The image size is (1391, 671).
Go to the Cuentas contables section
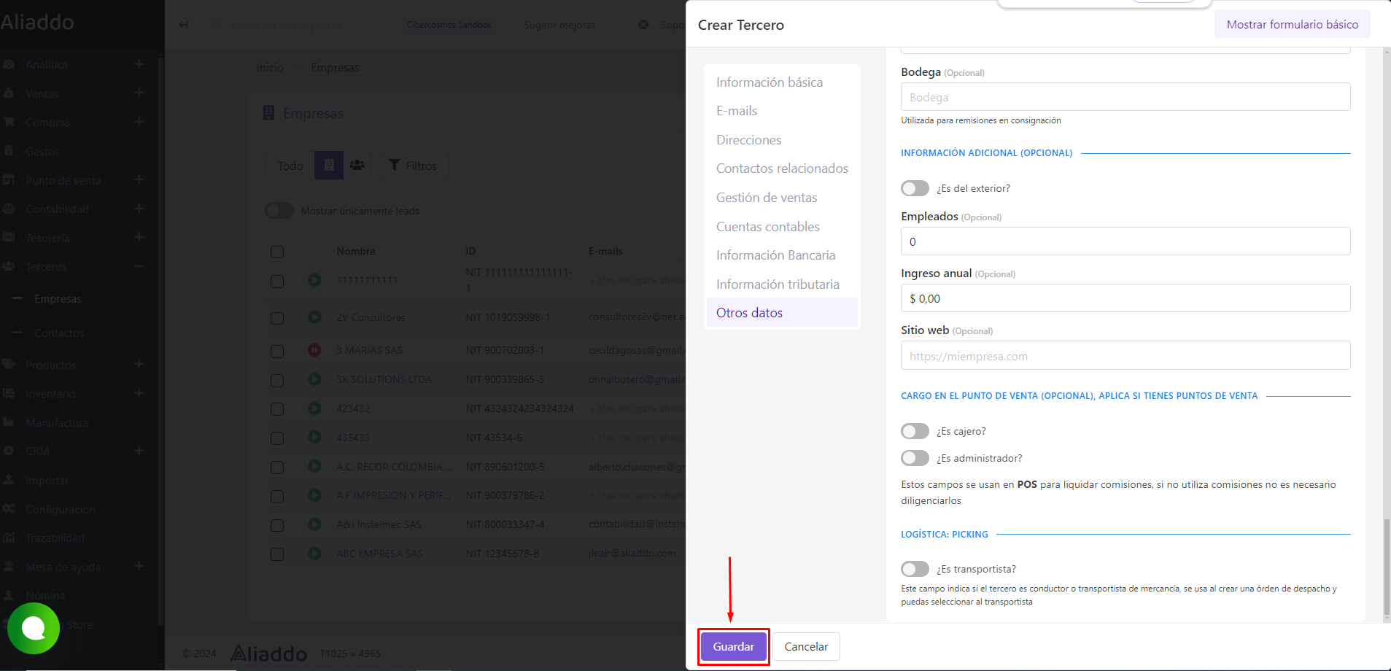[768, 227]
